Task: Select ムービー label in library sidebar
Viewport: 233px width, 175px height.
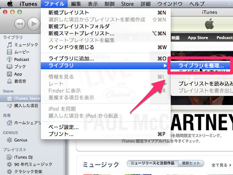Action: point(22,52)
